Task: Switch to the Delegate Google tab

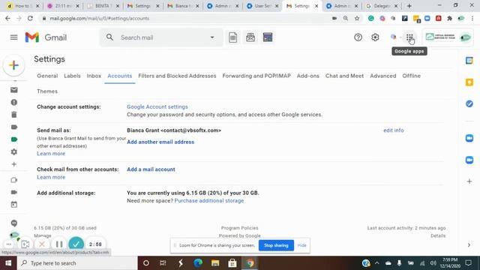Action: point(381,6)
